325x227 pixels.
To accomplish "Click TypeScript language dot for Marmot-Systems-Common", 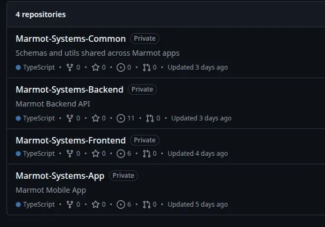I will coord(18,68).
